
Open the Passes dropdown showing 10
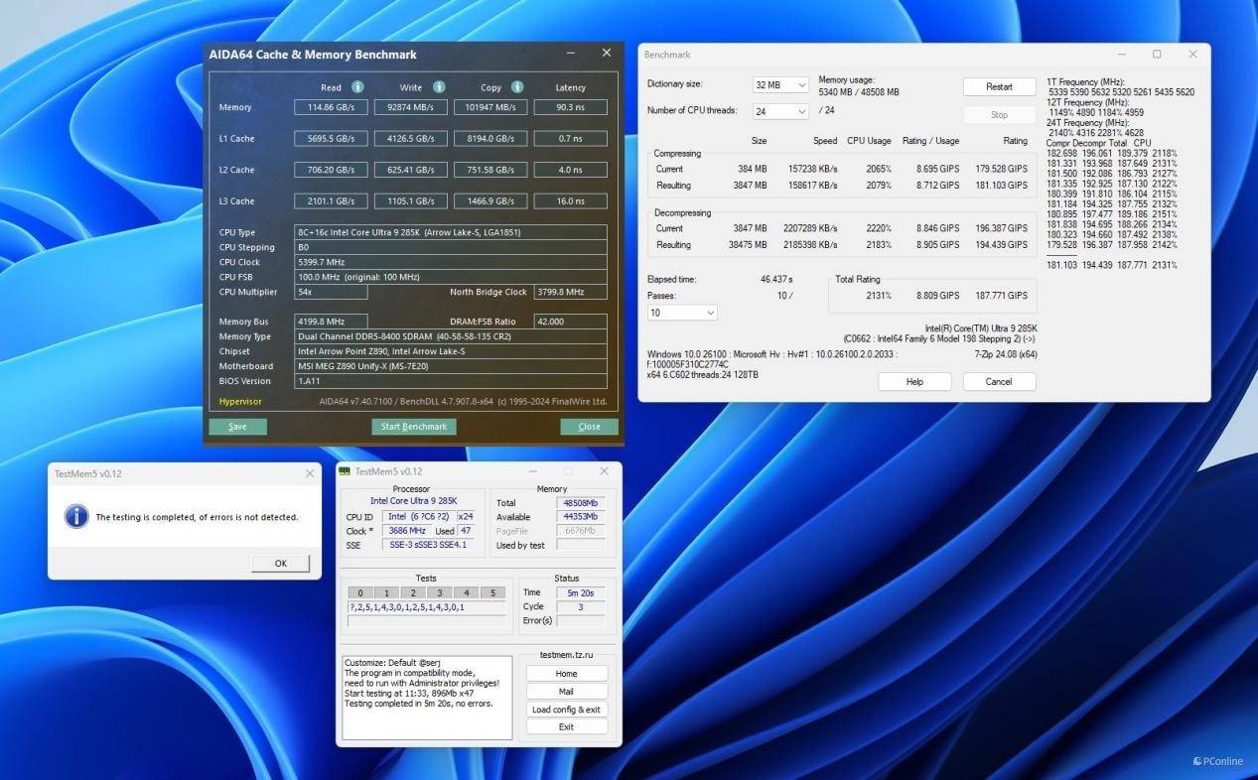point(682,313)
